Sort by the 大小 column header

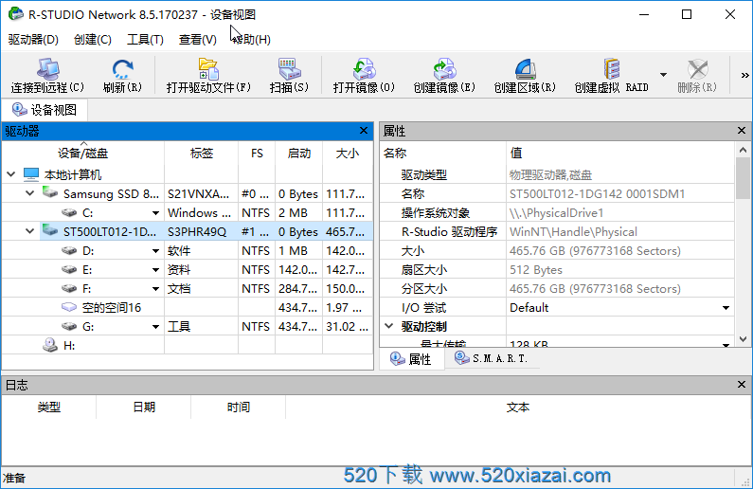pos(348,154)
